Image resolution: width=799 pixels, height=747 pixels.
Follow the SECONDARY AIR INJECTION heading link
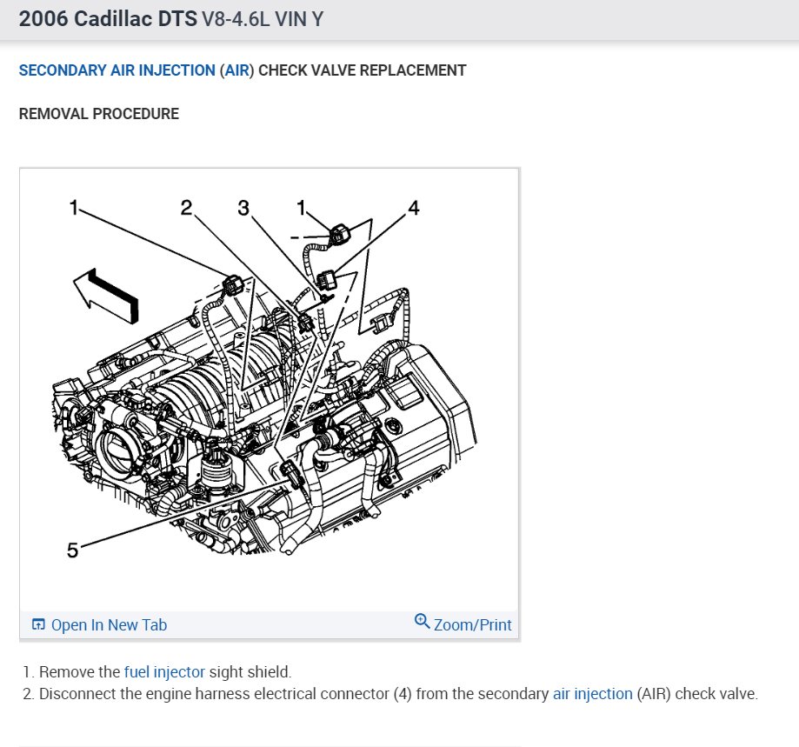[x=117, y=70]
